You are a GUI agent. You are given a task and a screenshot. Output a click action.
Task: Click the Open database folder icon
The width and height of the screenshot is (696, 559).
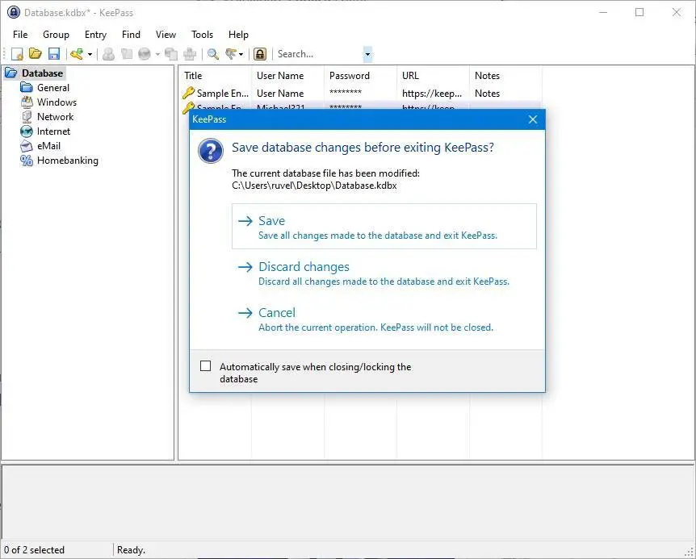tap(35, 54)
